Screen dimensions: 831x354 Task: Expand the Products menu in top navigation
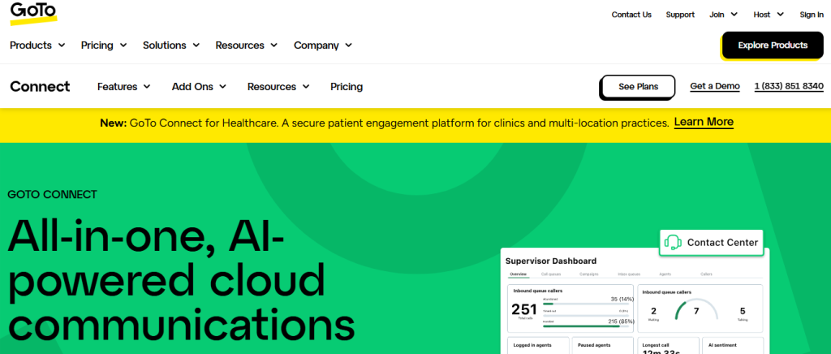[37, 45]
